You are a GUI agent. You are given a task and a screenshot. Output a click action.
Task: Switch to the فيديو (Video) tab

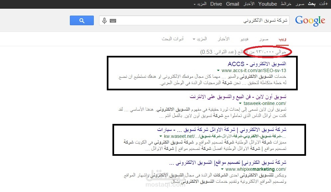(x=244, y=39)
